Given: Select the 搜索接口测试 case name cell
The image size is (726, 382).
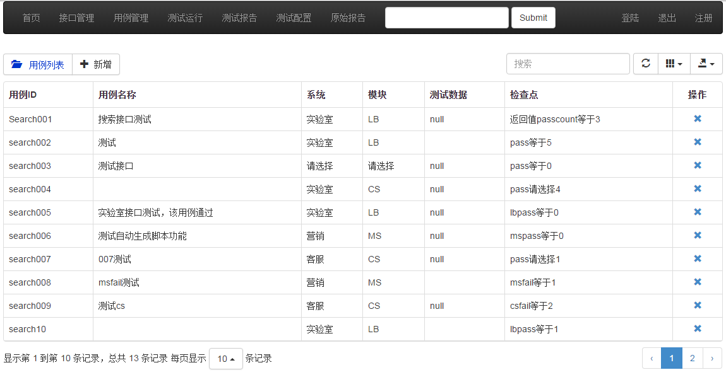Looking at the screenshot, I should coord(197,119).
